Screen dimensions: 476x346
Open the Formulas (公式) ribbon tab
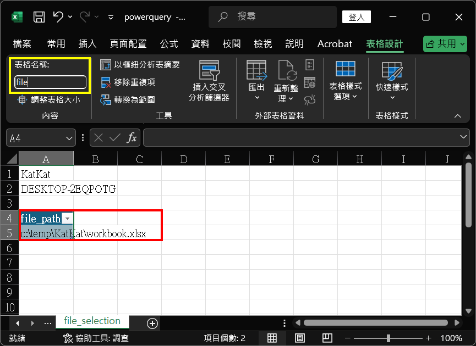pyautogui.click(x=169, y=44)
